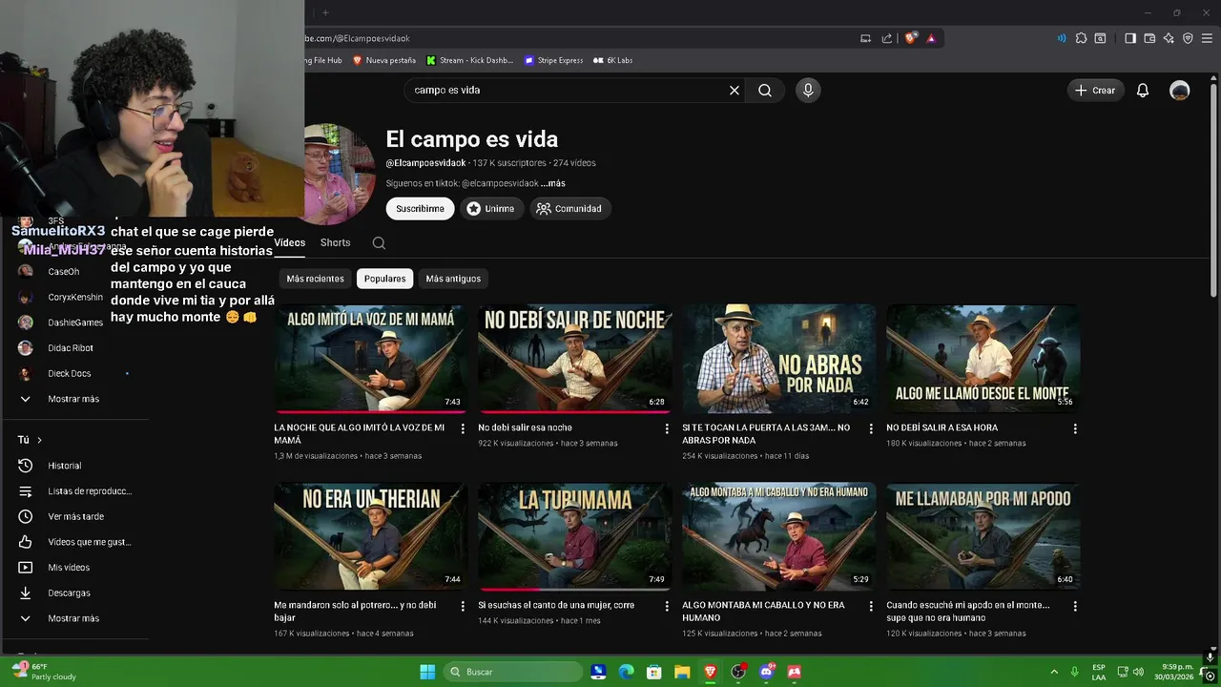Open 'Vídeos que me gustan' in sidebar

[74, 542]
